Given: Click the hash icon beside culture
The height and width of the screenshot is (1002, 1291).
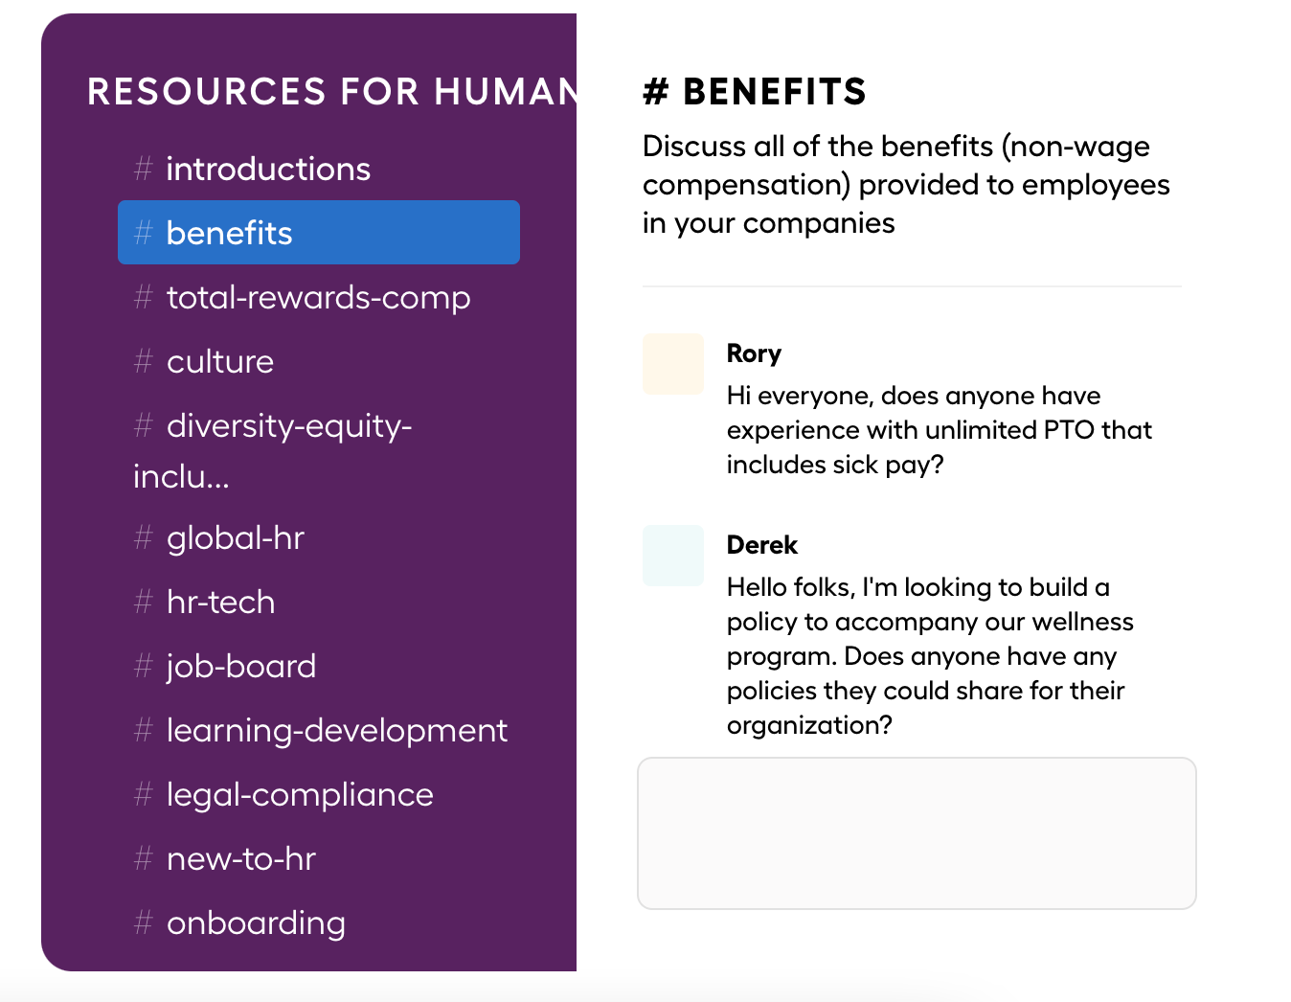Looking at the screenshot, I should tap(144, 362).
